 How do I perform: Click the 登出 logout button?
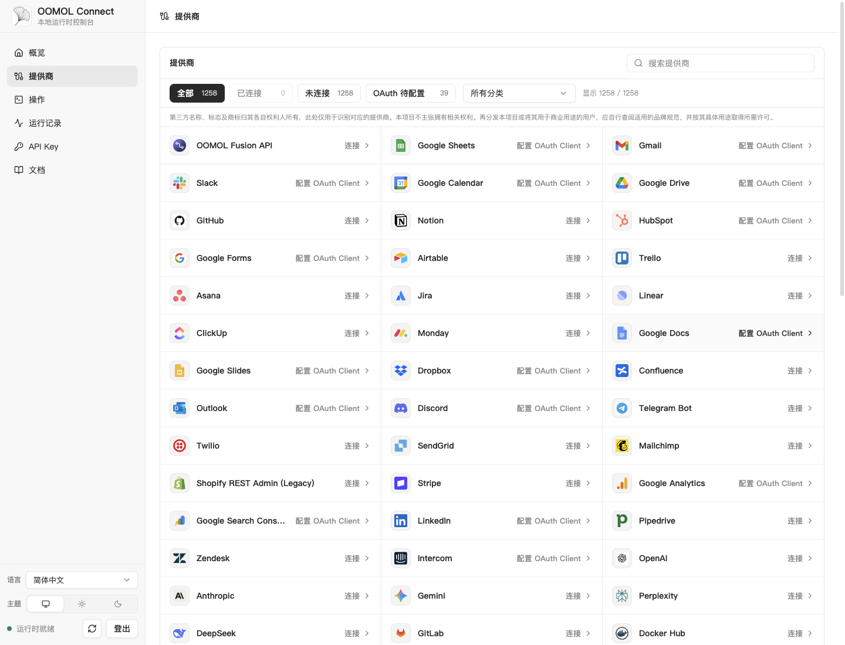coord(122,629)
